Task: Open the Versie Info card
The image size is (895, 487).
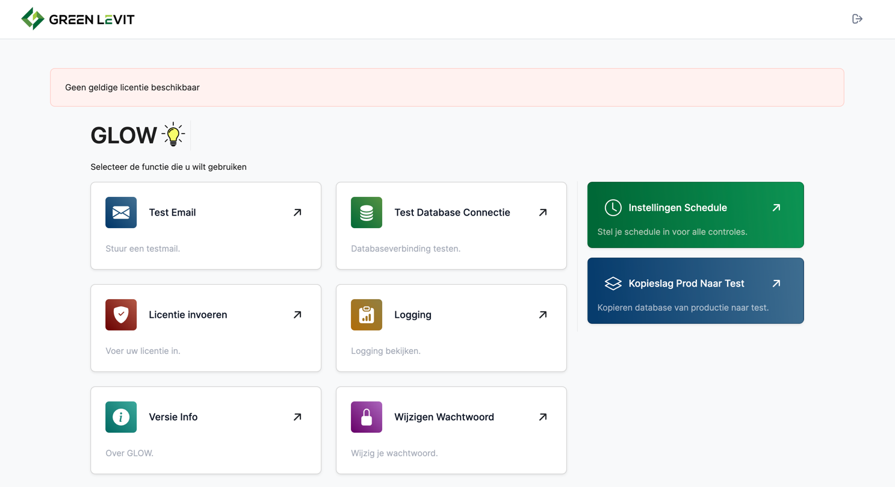Action: [x=206, y=430]
